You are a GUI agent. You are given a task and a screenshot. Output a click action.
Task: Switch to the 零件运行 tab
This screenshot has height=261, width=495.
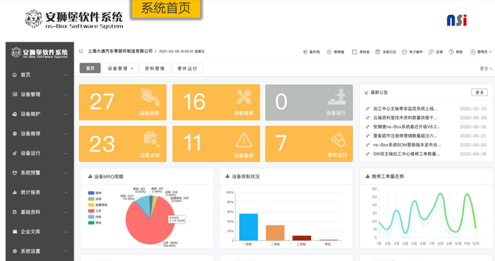click(x=187, y=68)
